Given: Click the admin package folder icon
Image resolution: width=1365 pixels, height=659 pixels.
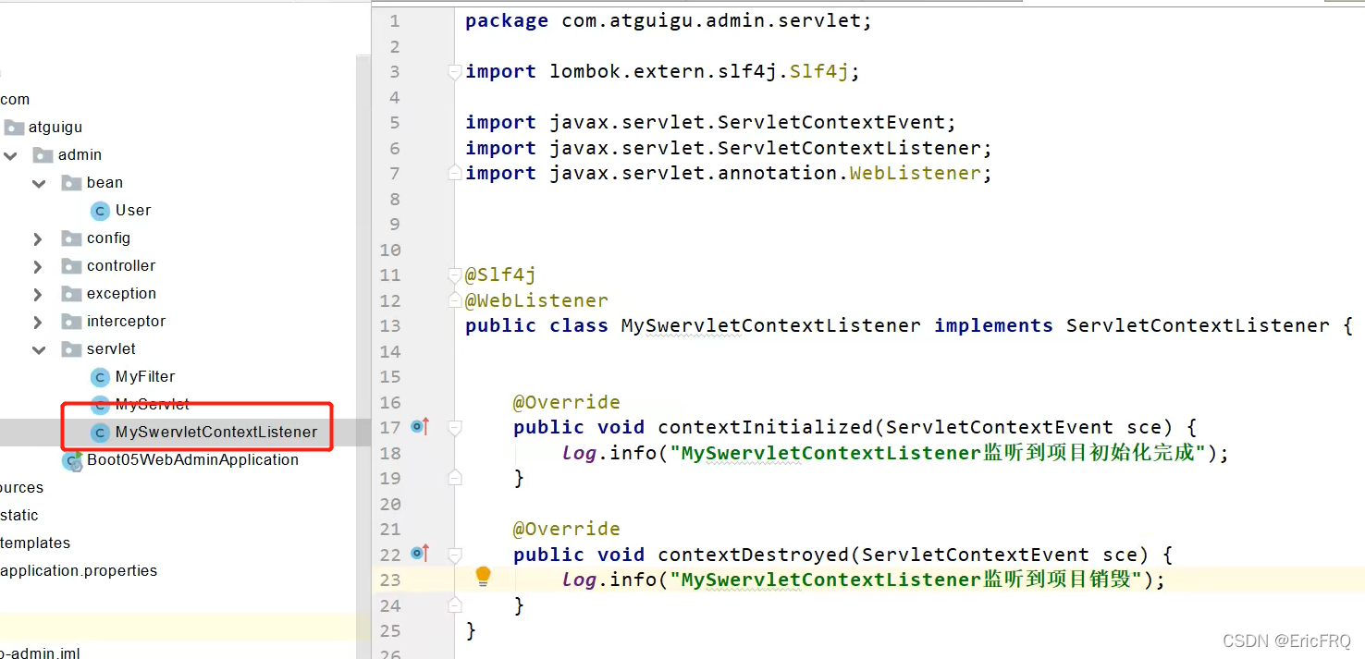Looking at the screenshot, I should coord(43,155).
